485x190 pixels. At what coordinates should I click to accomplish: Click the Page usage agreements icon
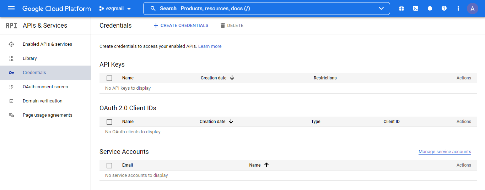point(11,115)
